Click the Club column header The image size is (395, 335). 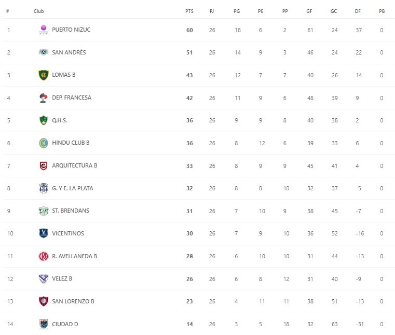[x=39, y=11]
